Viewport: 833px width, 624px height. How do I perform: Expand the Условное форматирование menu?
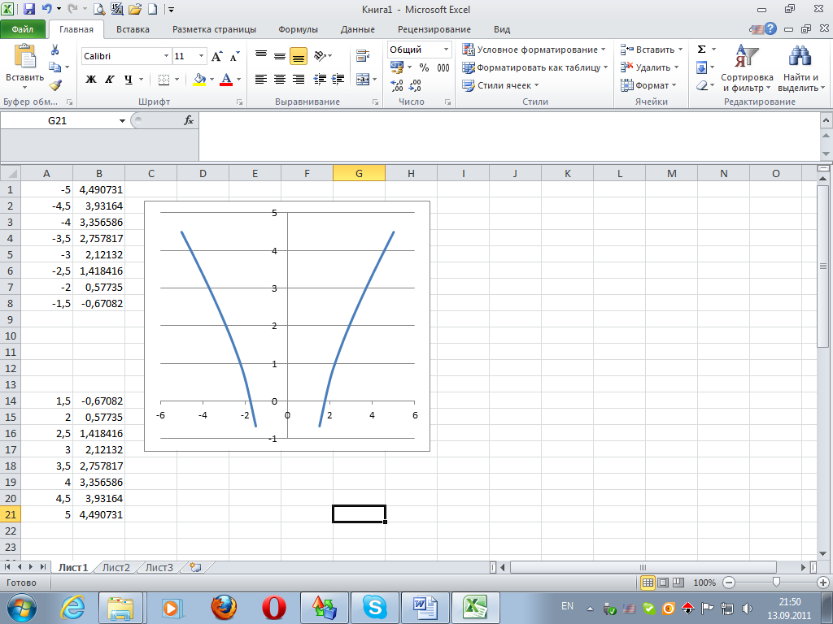534,50
